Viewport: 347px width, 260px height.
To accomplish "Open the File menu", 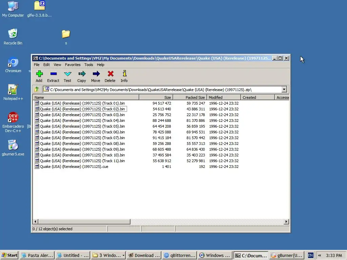I will point(37,65).
